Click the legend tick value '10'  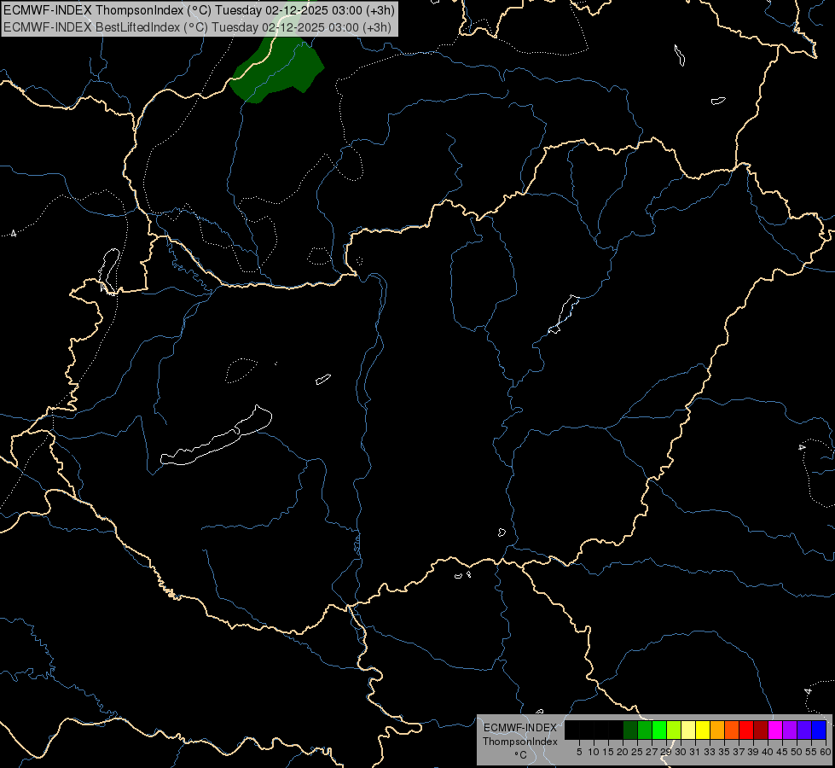[x=594, y=752]
